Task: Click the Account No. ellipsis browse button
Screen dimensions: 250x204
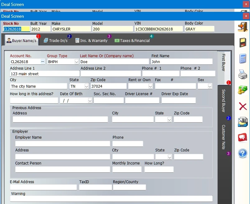Action: (43, 62)
